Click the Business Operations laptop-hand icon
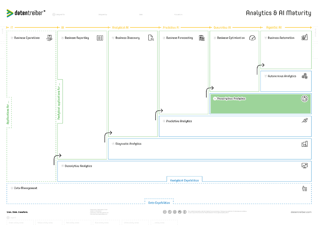Image resolution: width=318 pixels, height=225 pixels. tap(49, 38)
